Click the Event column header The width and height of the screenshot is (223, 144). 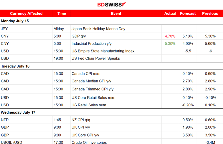116,13
